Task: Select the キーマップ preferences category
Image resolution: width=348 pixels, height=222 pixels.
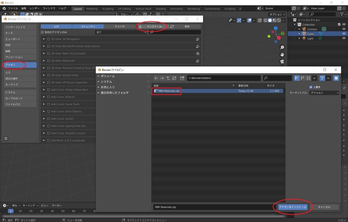Action: coord(20,84)
